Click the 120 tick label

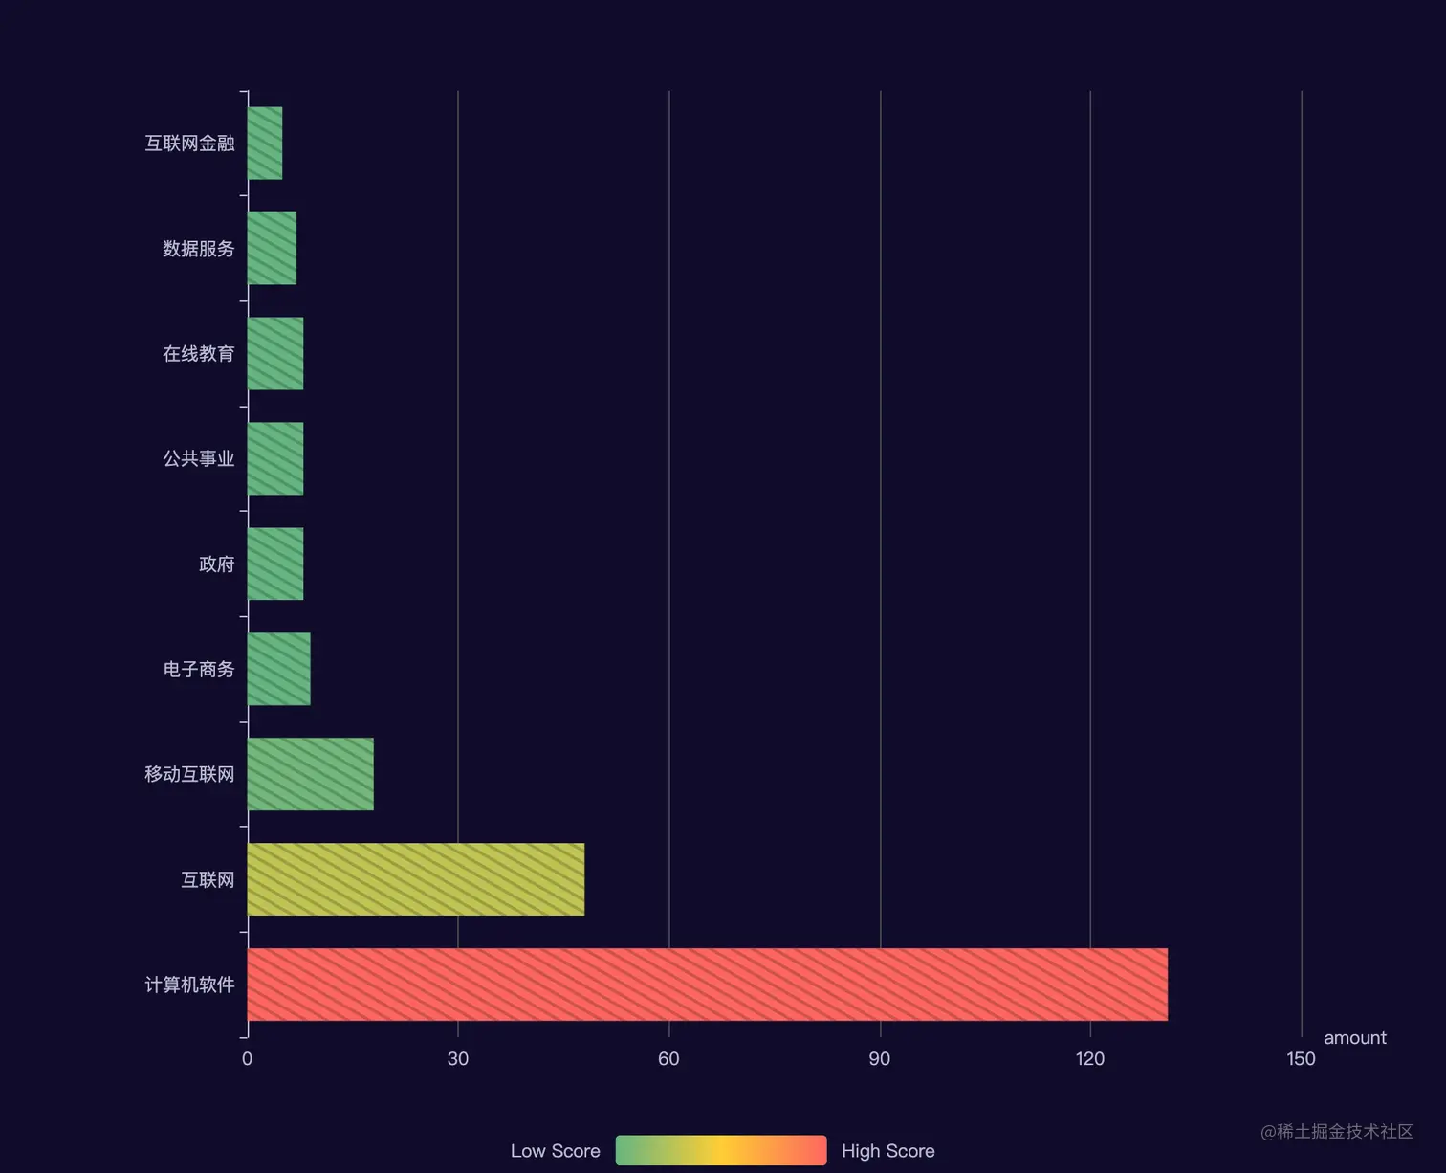point(1090,1058)
